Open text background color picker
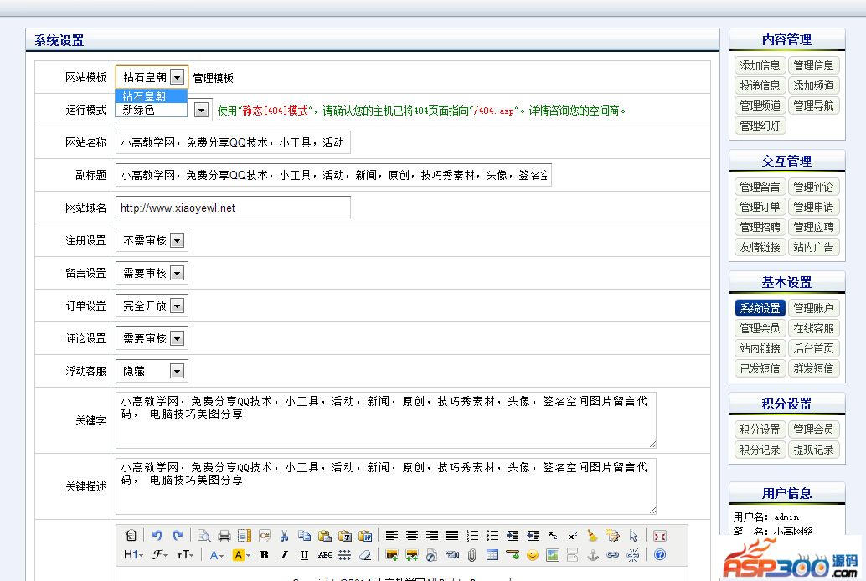Screen dimensions: 866x581 241,555
